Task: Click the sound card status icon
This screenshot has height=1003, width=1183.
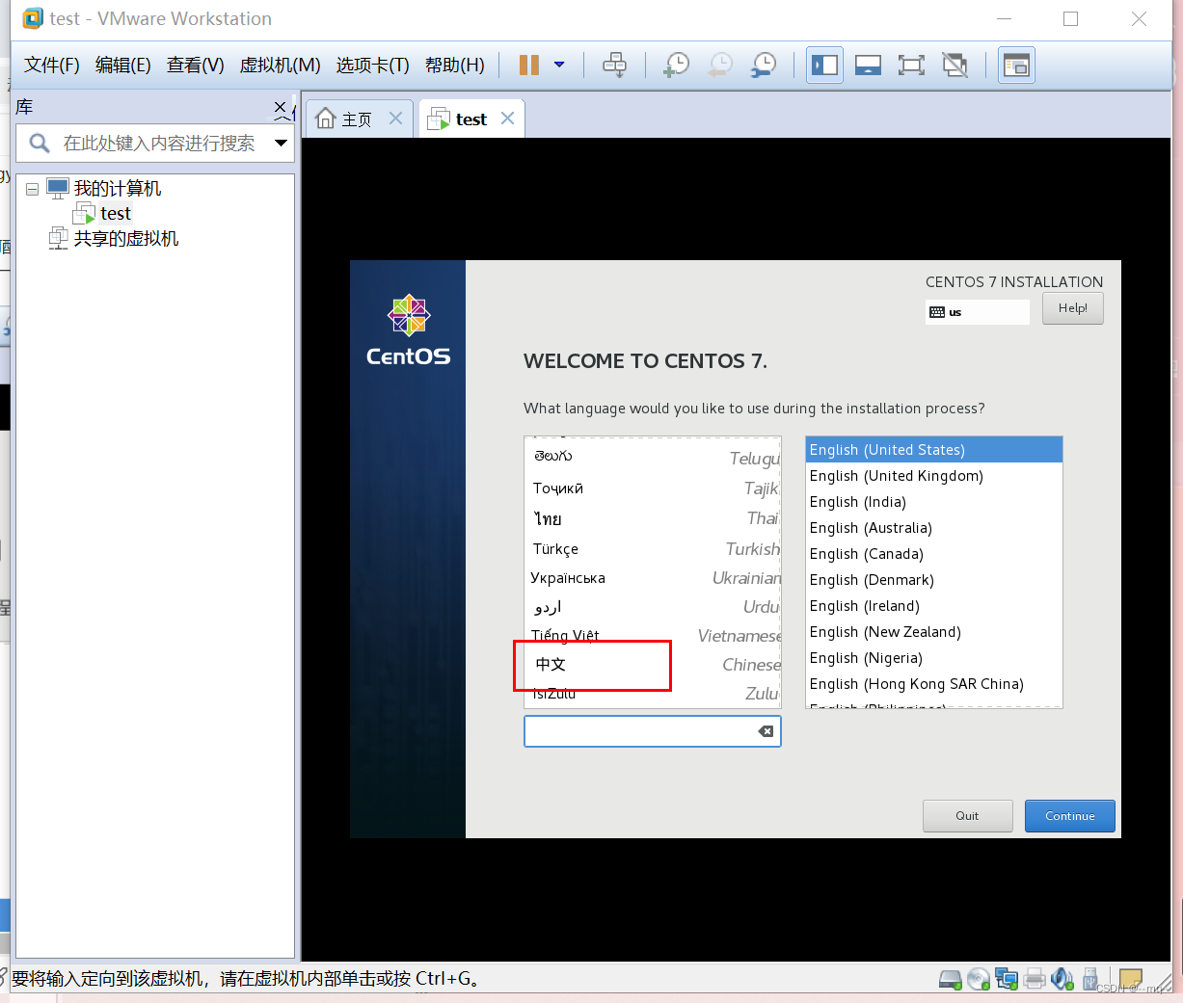Action: tap(1062, 979)
